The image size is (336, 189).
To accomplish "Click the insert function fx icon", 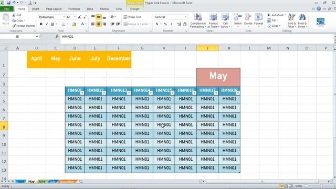I will [57, 37].
